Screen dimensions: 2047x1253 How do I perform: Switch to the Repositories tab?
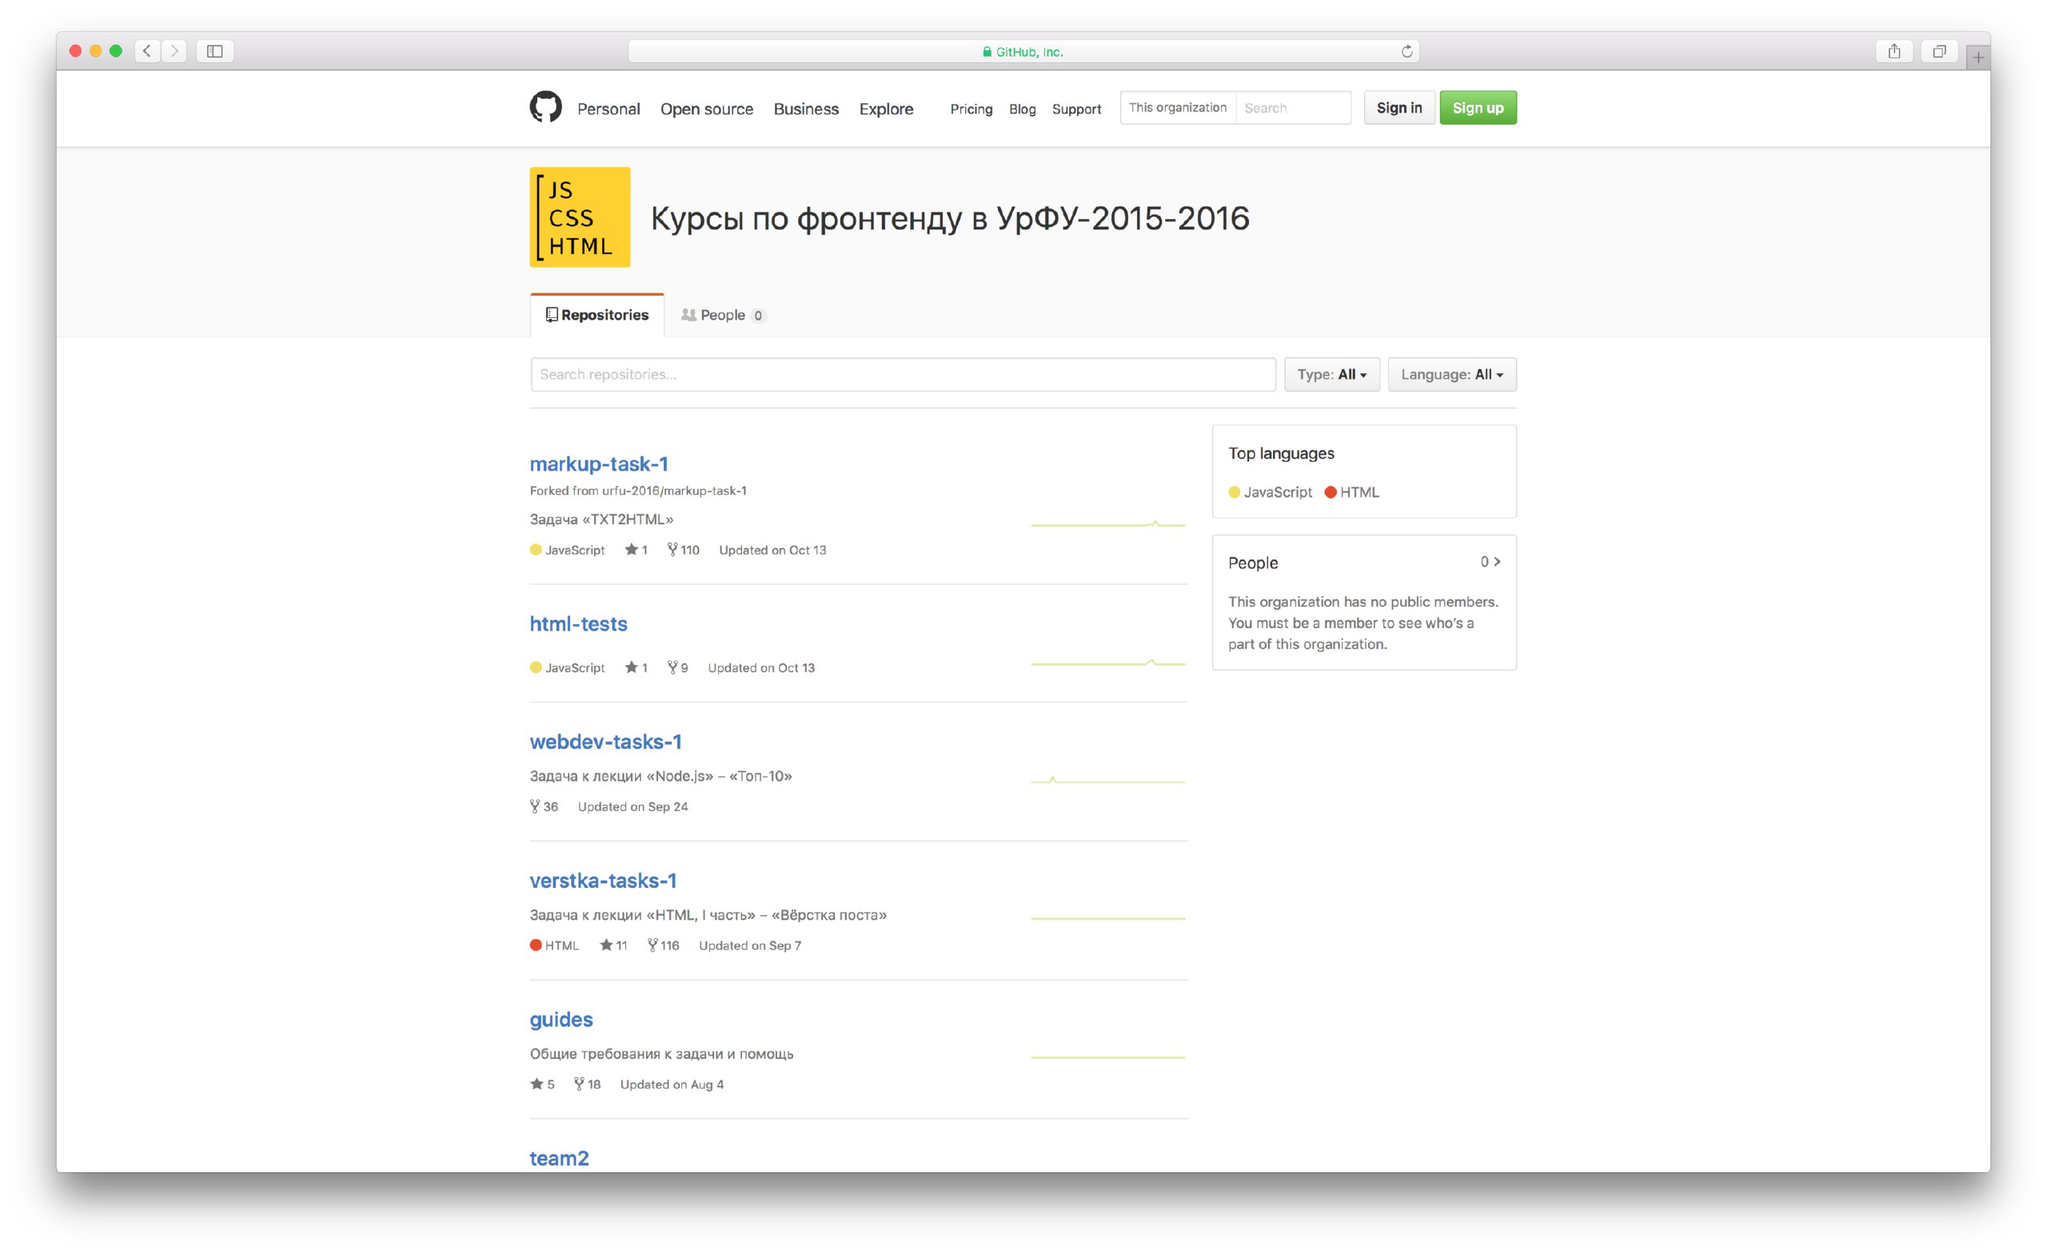tap(597, 315)
